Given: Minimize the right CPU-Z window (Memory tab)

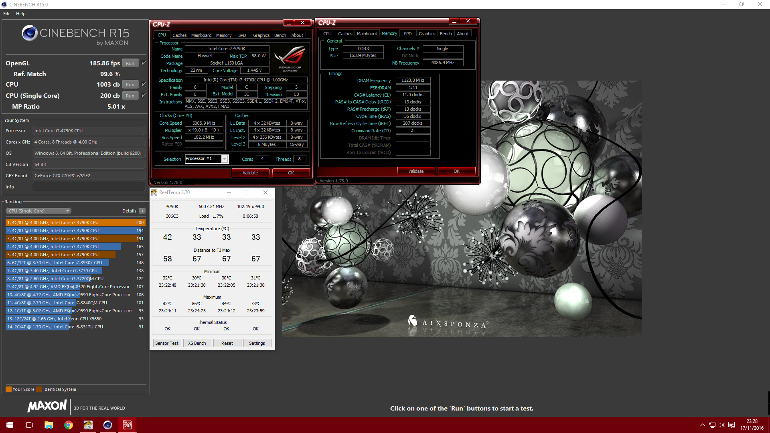Looking at the screenshot, I should pyautogui.click(x=454, y=21).
